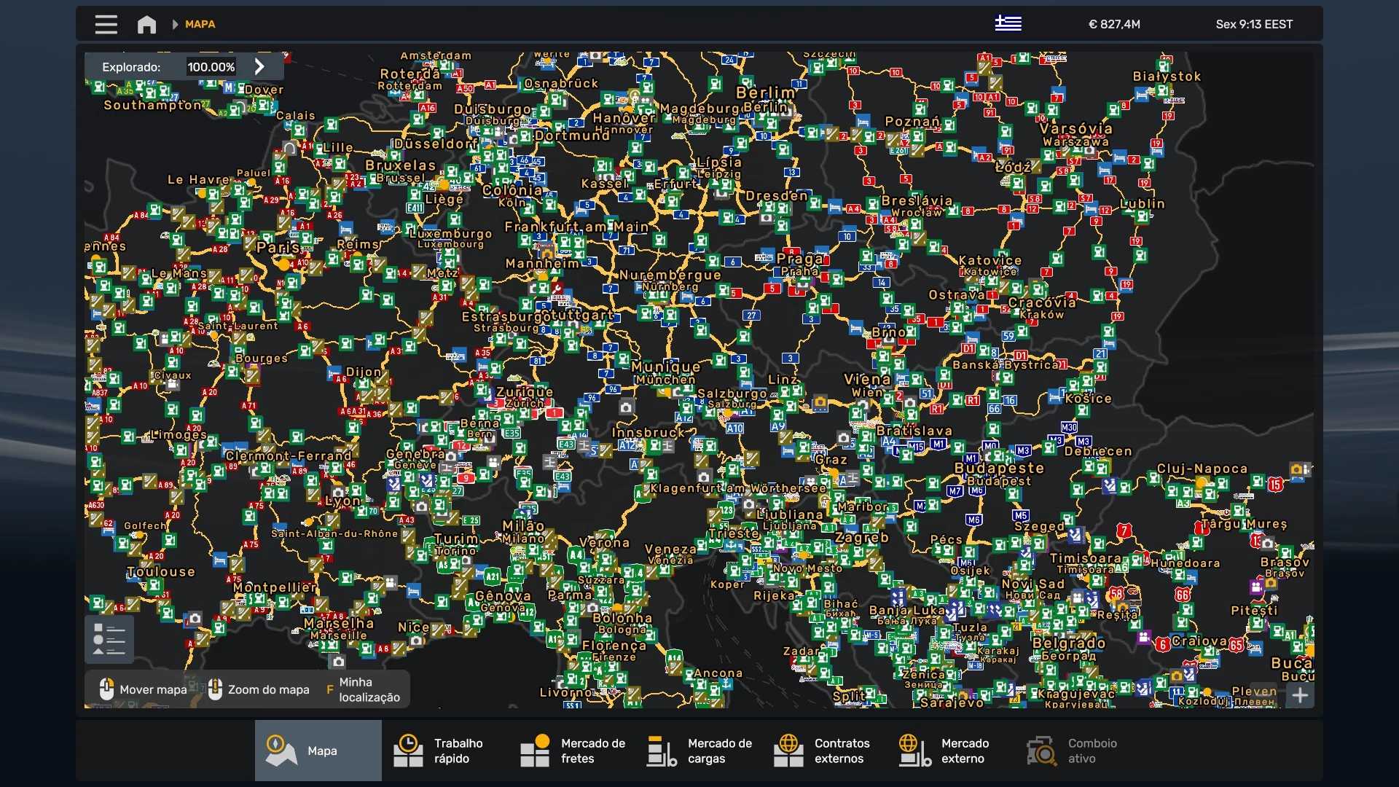
Task: Open the hamburger main menu
Action: click(106, 24)
